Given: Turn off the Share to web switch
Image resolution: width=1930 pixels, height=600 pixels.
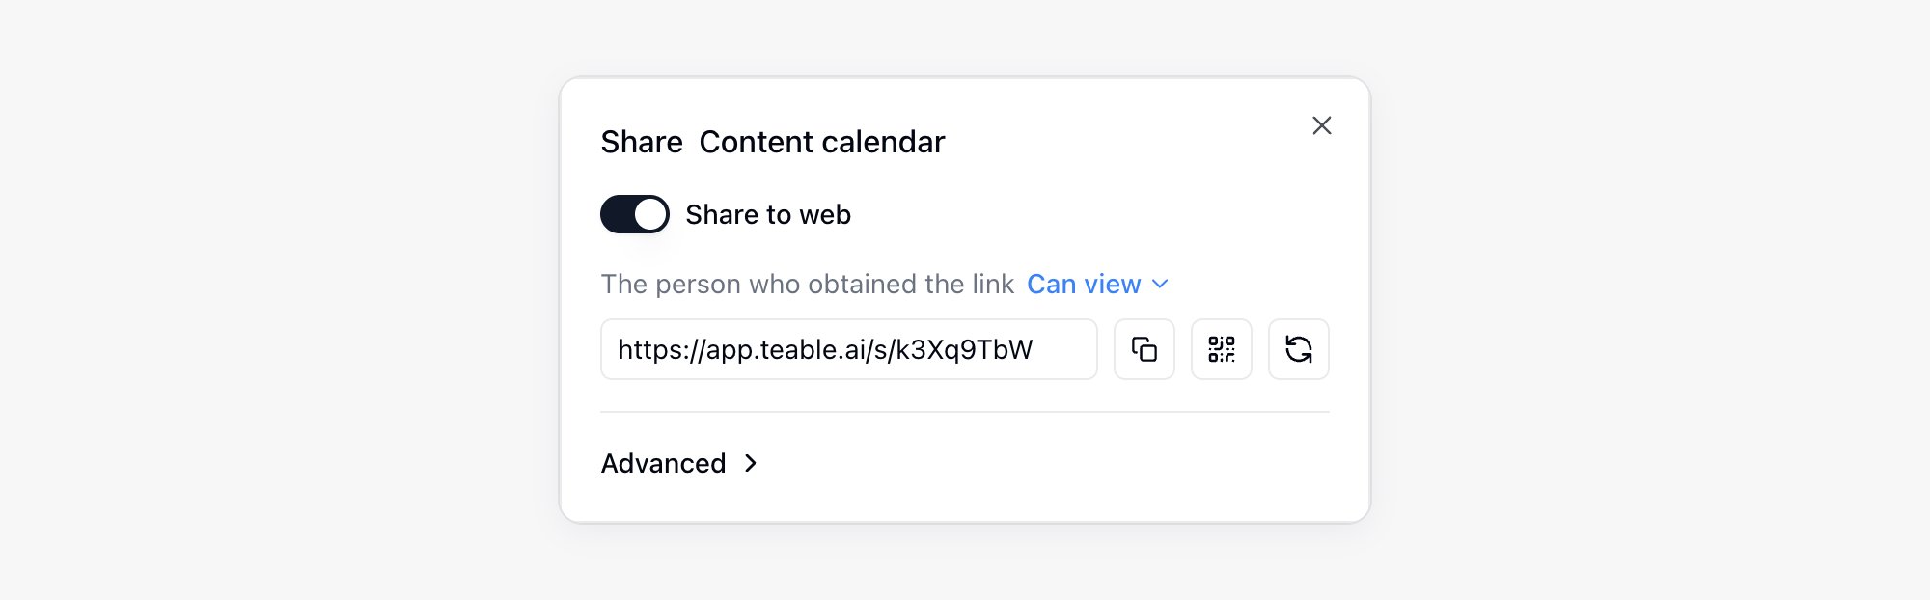Looking at the screenshot, I should pyautogui.click(x=635, y=214).
